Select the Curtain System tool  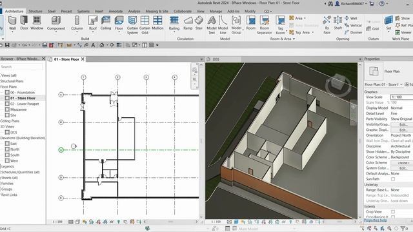(x=132, y=25)
